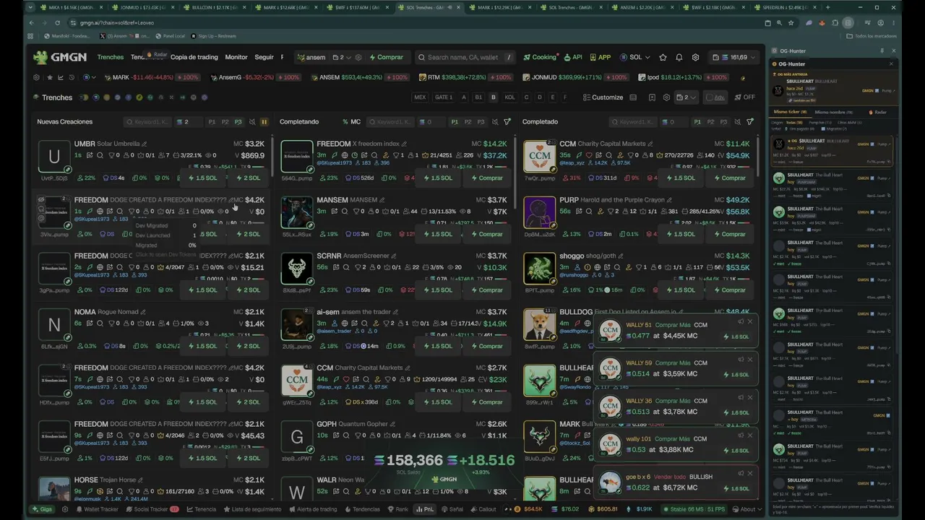Go to the Monitor tab
Image resolution: width=925 pixels, height=520 pixels.
(236, 57)
